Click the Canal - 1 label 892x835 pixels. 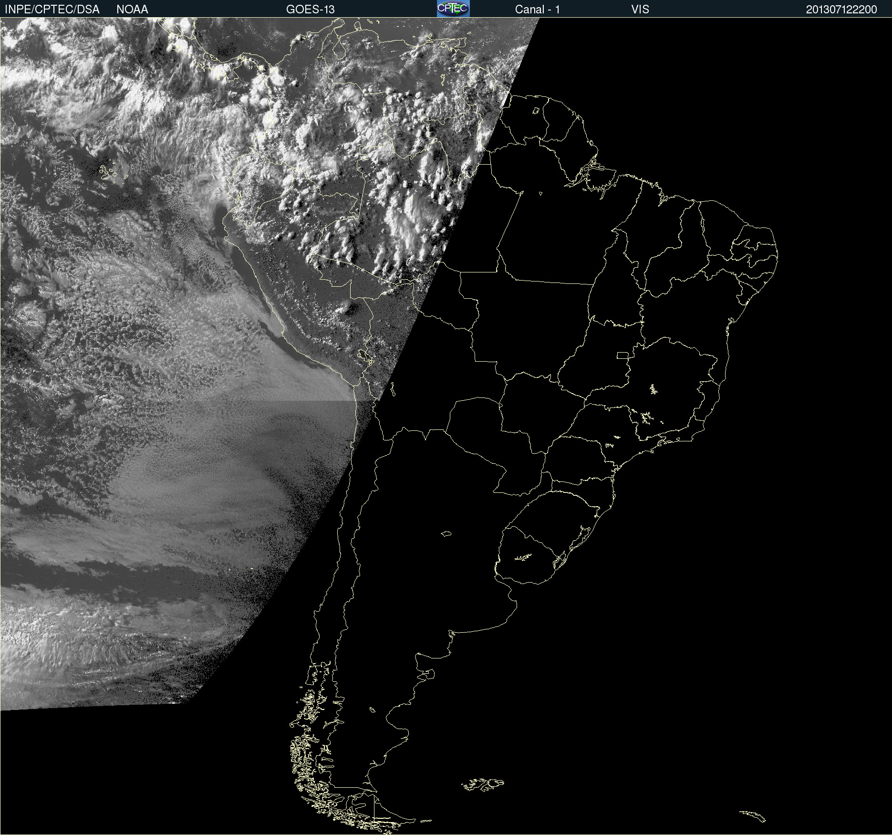click(537, 10)
